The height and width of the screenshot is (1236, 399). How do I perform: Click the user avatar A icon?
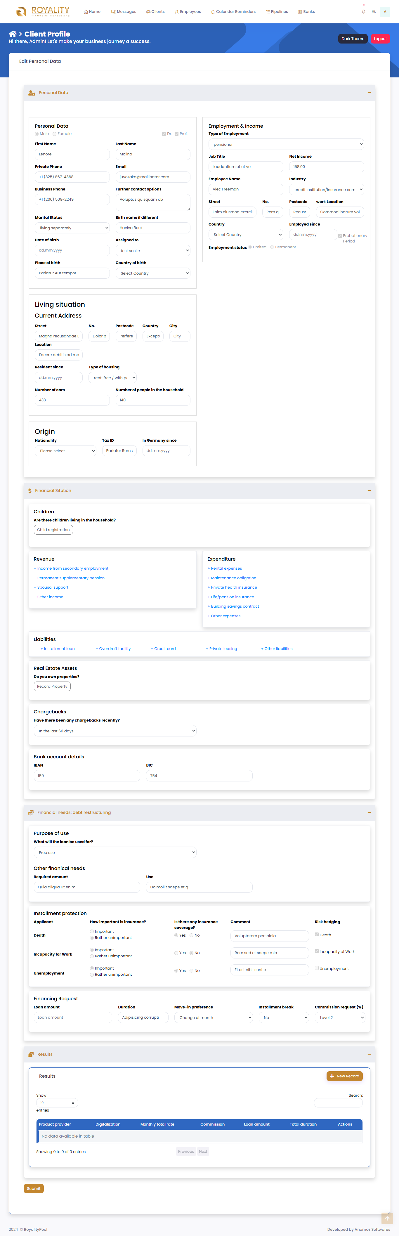pyautogui.click(x=385, y=11)
